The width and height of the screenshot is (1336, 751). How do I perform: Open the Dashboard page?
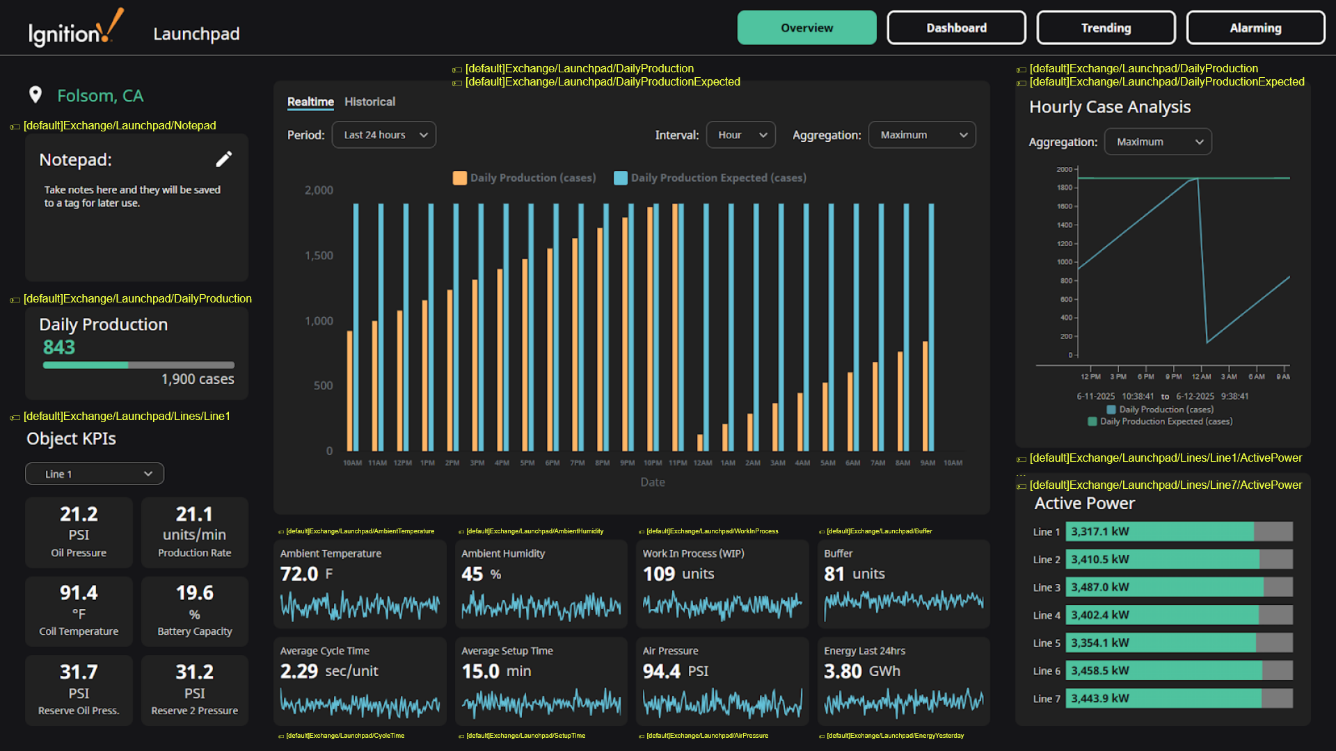coord(956,28)
